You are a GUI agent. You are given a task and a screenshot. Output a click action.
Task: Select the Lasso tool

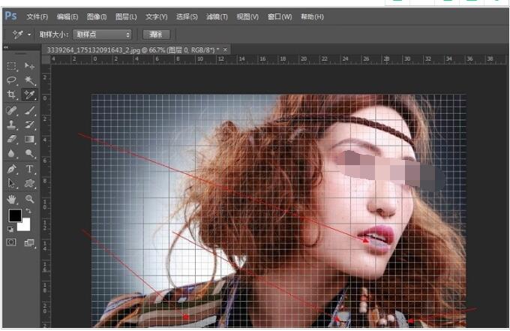click(11, 80)
